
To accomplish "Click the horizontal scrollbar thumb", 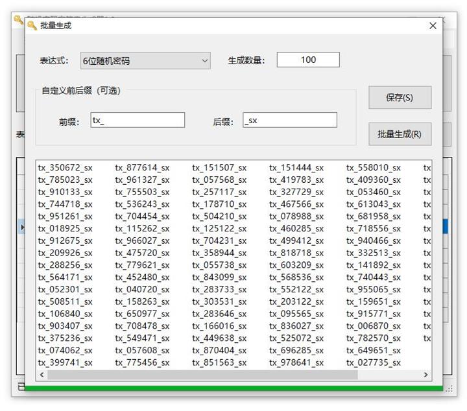I will (x=202, y=375).
